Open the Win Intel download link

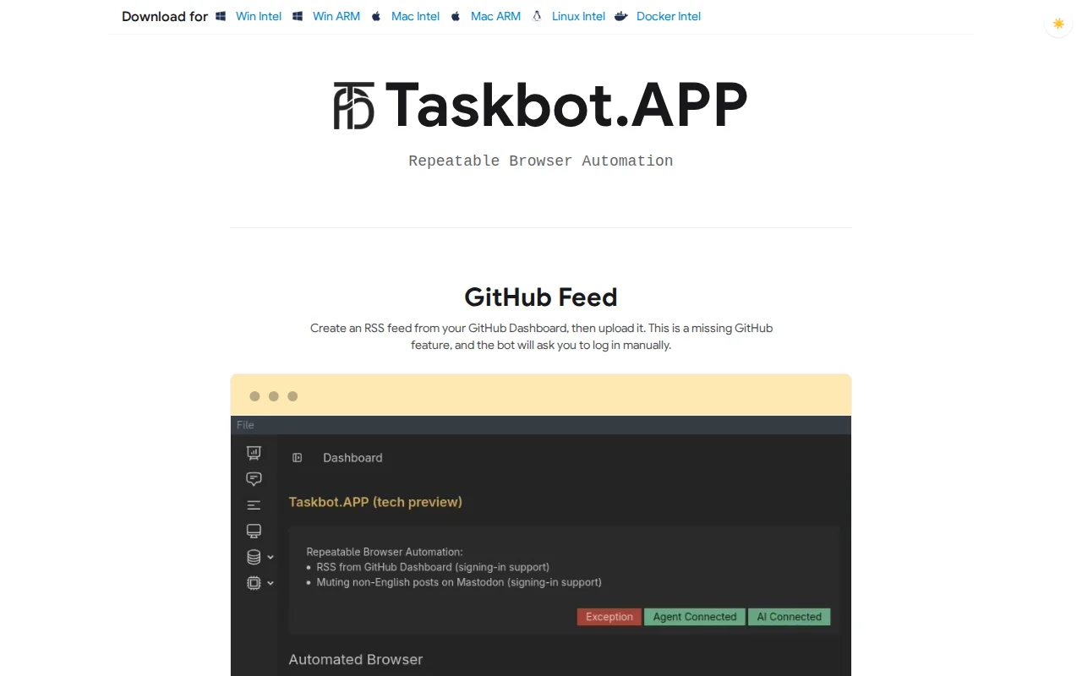pos(259,16)
